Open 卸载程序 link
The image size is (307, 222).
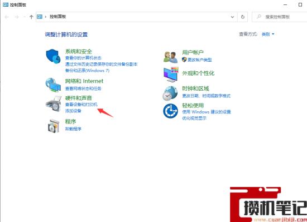click(x=73, y=129)
